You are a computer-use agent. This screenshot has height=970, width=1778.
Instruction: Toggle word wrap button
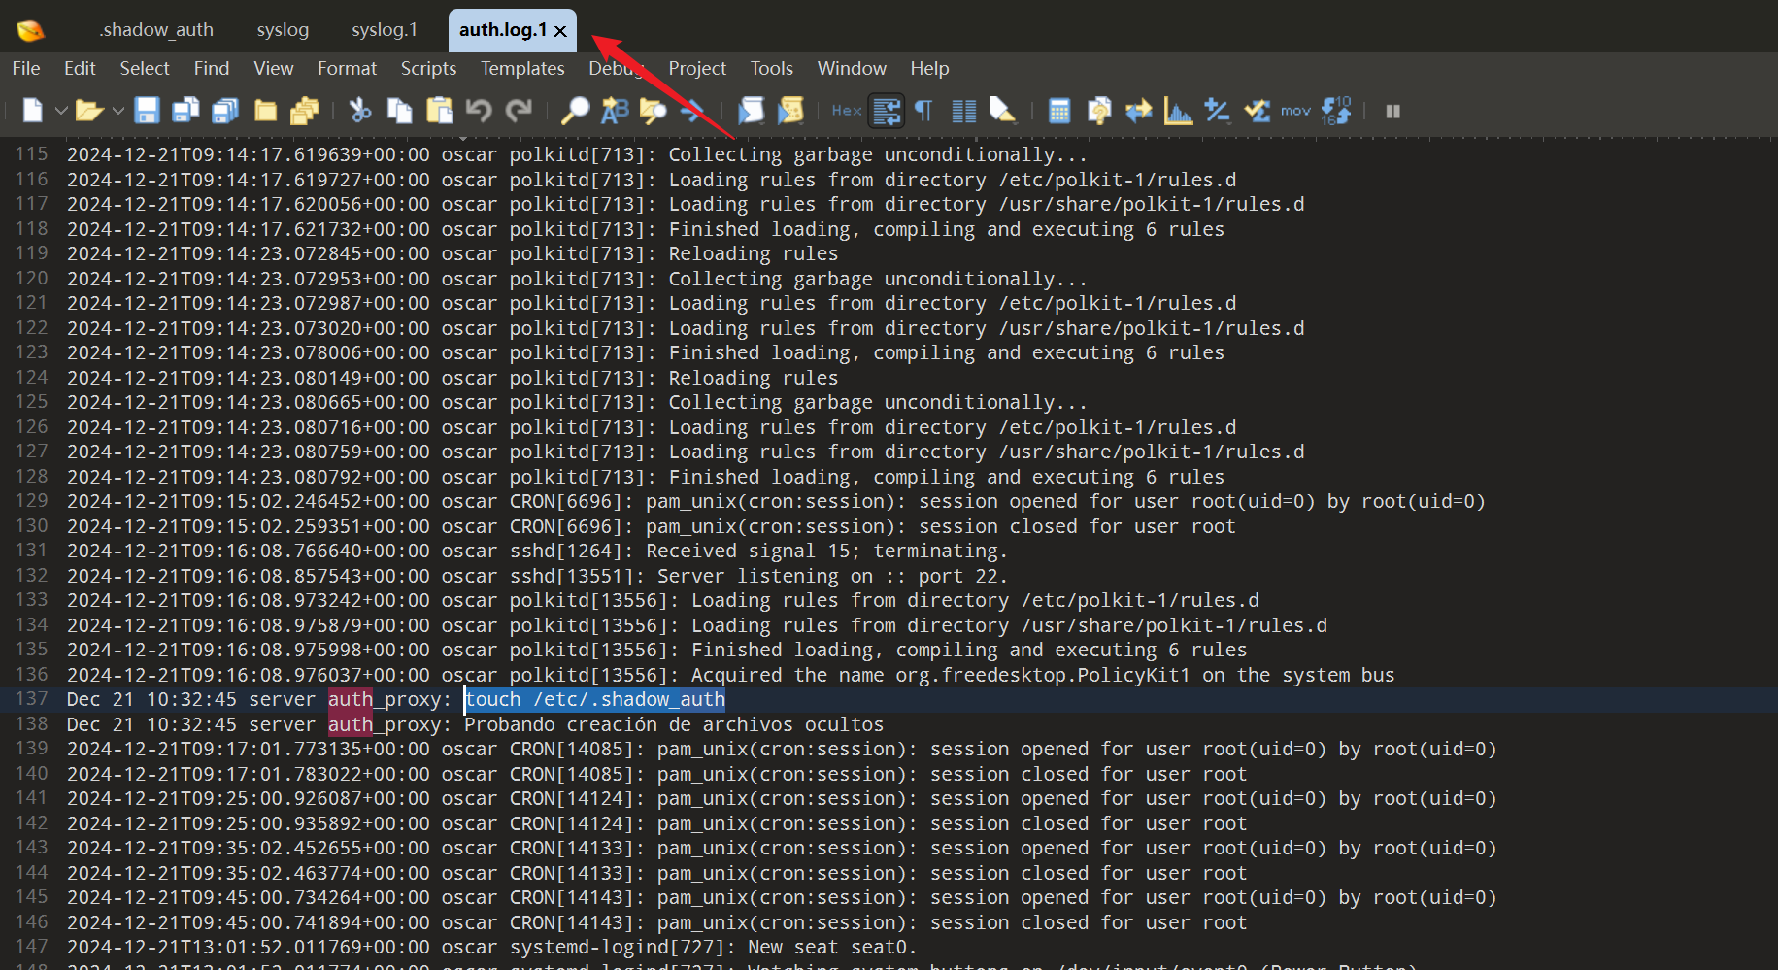pos(887,111)
